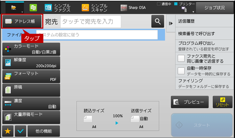Open 濃度 exposure settings
The height and width of the screenshot is (138, 235).
31,104
